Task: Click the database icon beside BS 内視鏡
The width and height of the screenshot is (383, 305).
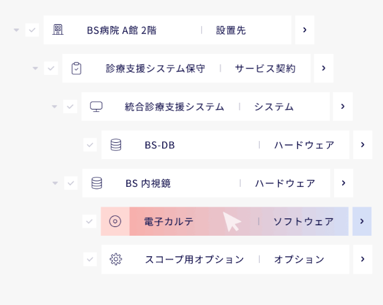Action: pyautogui.click(x=97, y=183)
